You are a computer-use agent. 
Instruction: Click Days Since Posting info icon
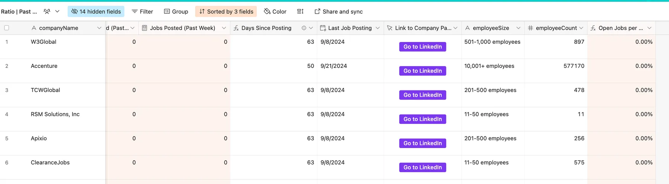[304, 28]
